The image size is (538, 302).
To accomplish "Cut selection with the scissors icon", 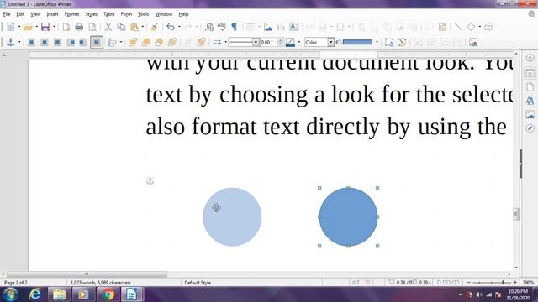I will coord(108,27).
